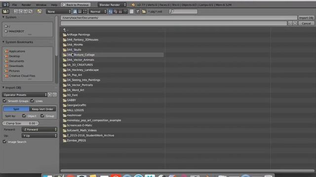This screenshot has height=177, width=316.
Task: Click the Blender logo in info header
Action: 133,5
